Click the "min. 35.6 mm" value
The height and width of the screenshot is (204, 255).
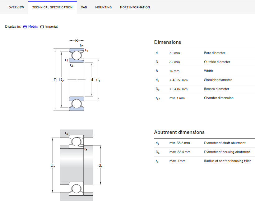pos(179,143)
